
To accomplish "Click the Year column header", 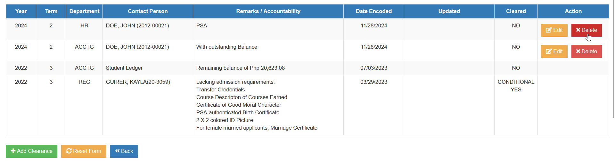I will [x=21, y=11].
